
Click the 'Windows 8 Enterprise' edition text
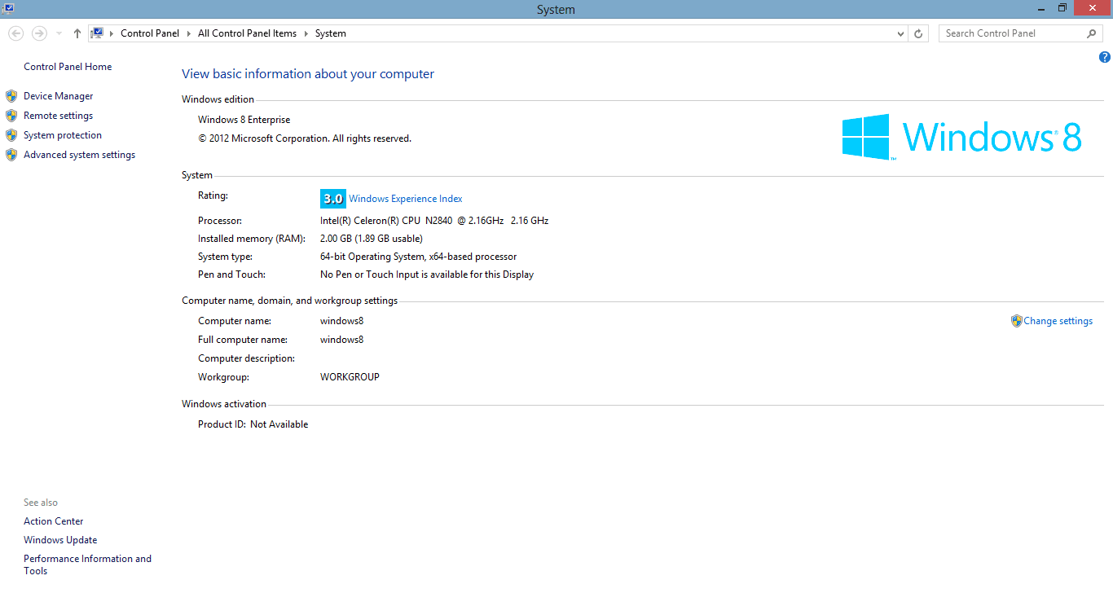tap(244, 120)
